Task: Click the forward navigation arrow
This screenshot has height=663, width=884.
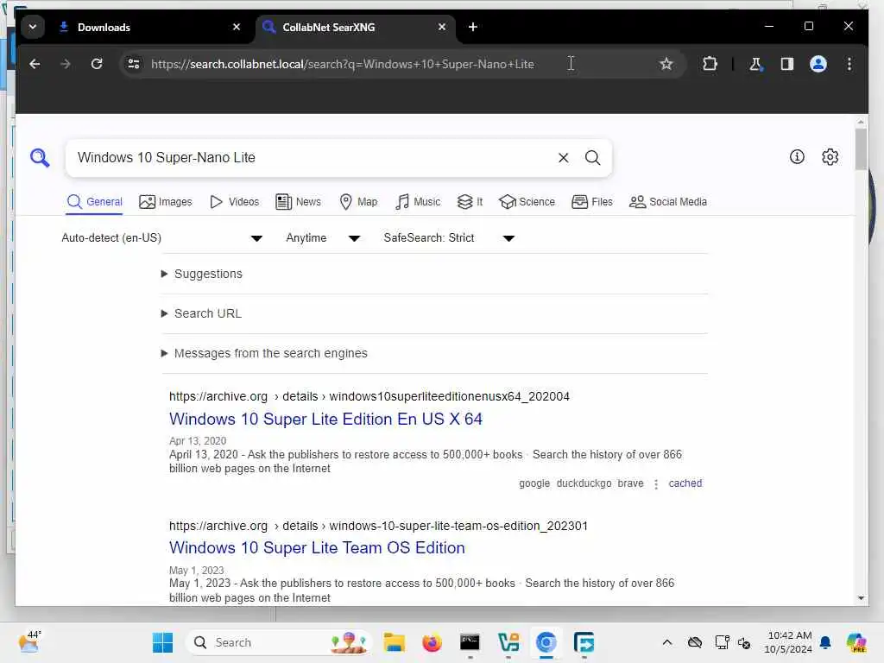Action: [x=66, y=64]
